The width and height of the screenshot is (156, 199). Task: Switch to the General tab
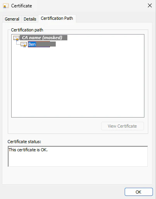[12, 19]
